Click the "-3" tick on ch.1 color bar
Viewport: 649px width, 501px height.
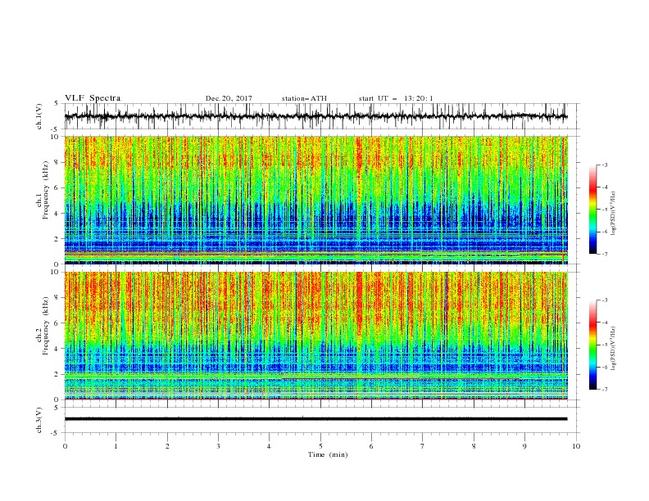click(604, 165)
